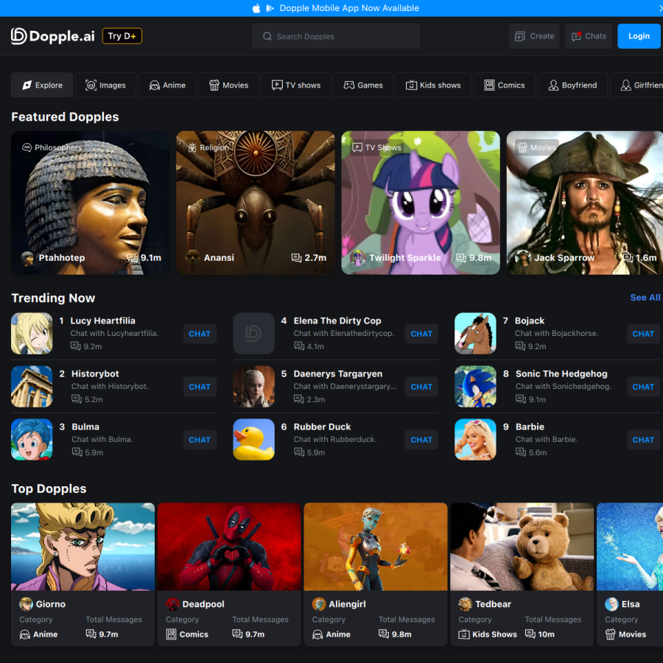Click See All in Trending Now
Viewport: 663px width, 663px height.
(645, 298)
